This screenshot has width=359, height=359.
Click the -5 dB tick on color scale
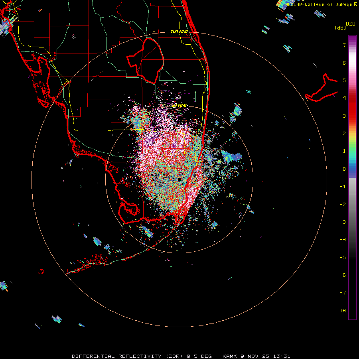[x=343, y=258]
